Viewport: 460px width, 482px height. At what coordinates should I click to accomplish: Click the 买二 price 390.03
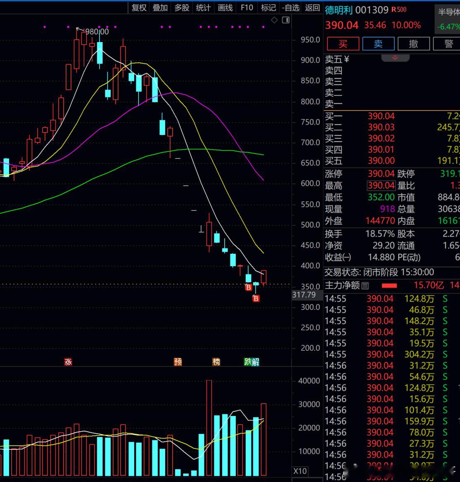(x=381, y=127)
